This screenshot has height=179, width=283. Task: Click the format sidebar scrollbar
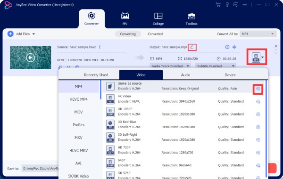[101, 90]
